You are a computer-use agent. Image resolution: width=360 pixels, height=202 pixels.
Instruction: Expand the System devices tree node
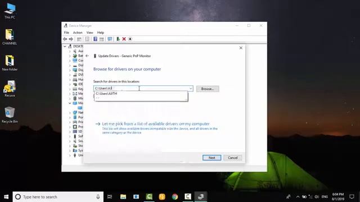pyautogui.click(x=70, y=151)
